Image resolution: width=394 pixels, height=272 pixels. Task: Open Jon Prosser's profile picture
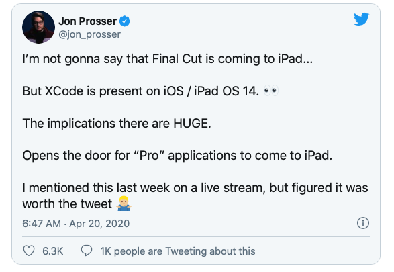point(38,27)
